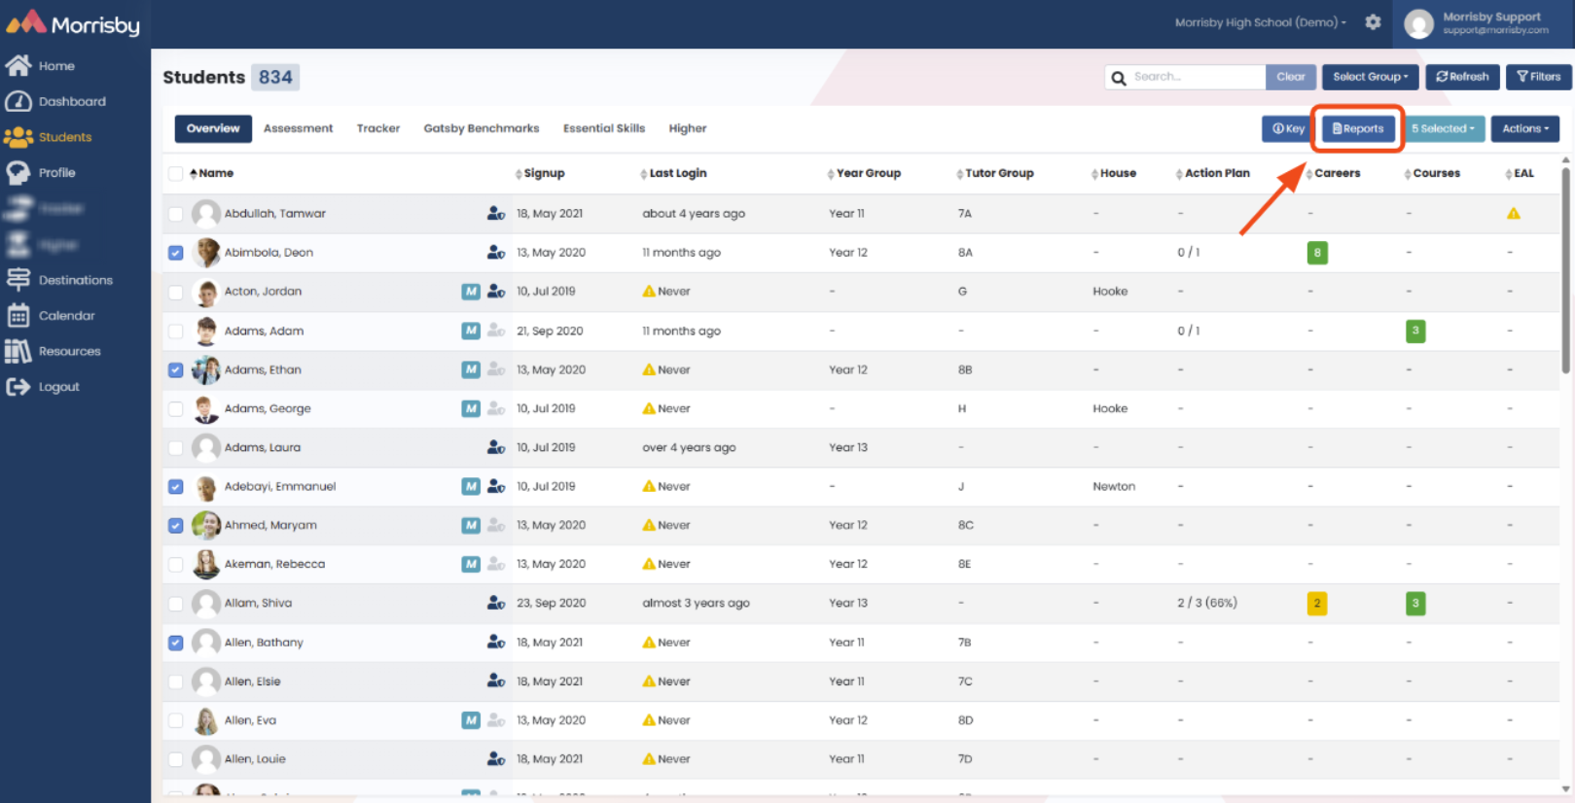The image size is (1575, 803).
Task: Open the Actions dropdown
Action: 1524,128
